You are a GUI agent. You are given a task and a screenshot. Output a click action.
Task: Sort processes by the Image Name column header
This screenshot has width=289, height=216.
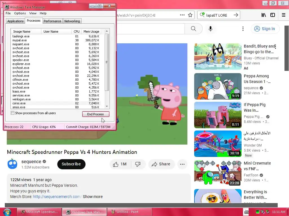click(x=26, y=31)
